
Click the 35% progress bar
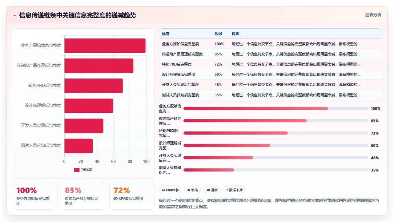[x=276, y=170]
